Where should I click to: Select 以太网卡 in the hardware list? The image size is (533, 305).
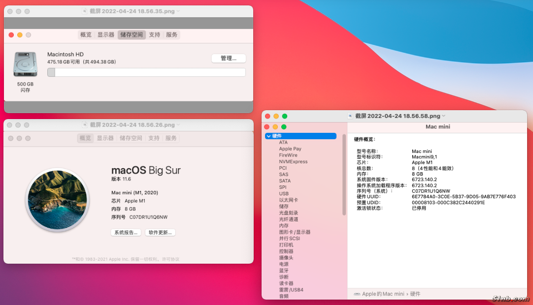[288, 200]
